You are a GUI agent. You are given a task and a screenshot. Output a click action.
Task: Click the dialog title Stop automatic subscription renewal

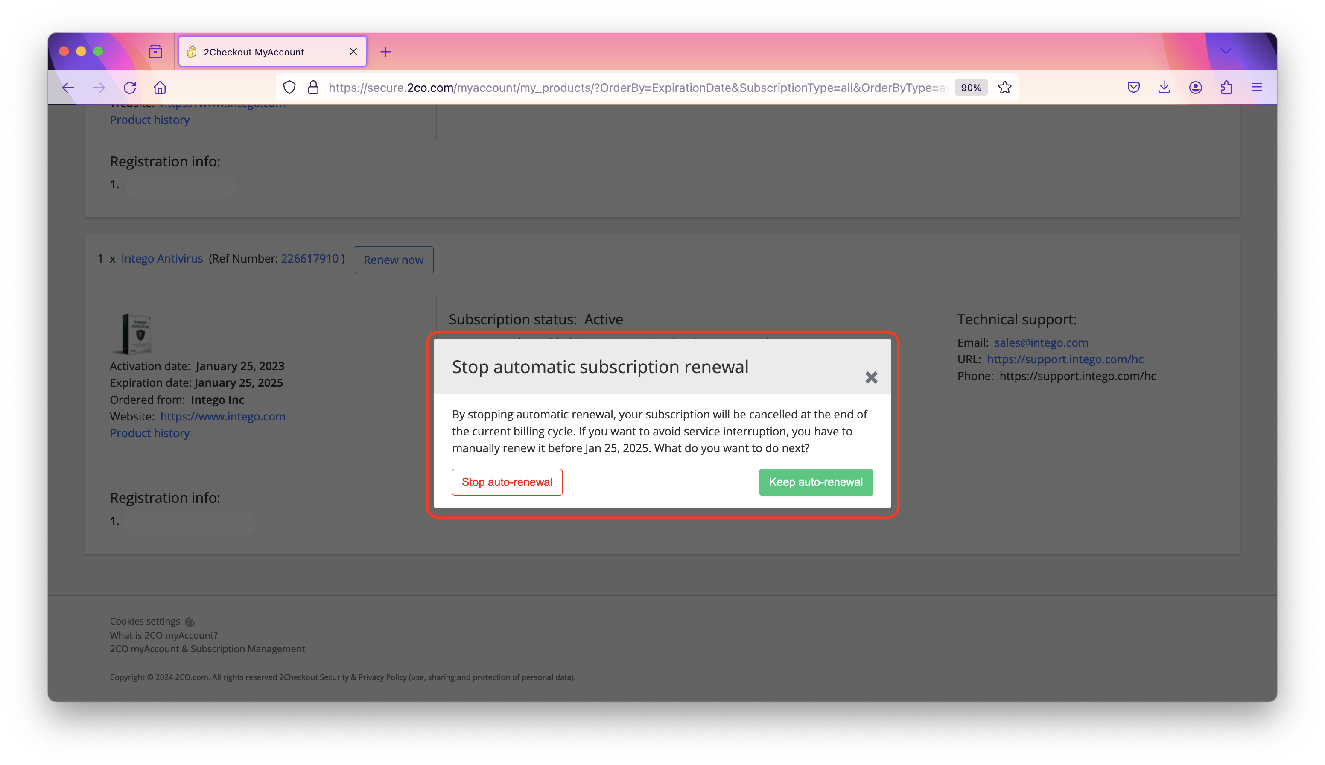[600, 367]
